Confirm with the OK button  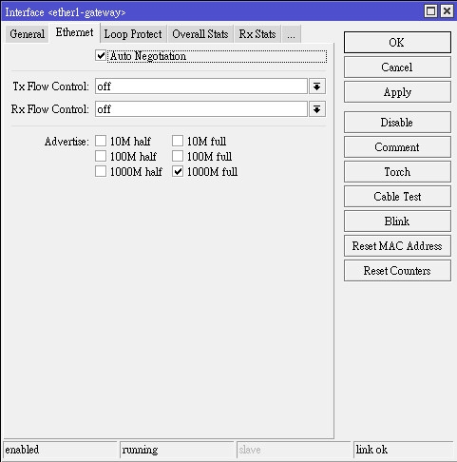click(397, 42)
